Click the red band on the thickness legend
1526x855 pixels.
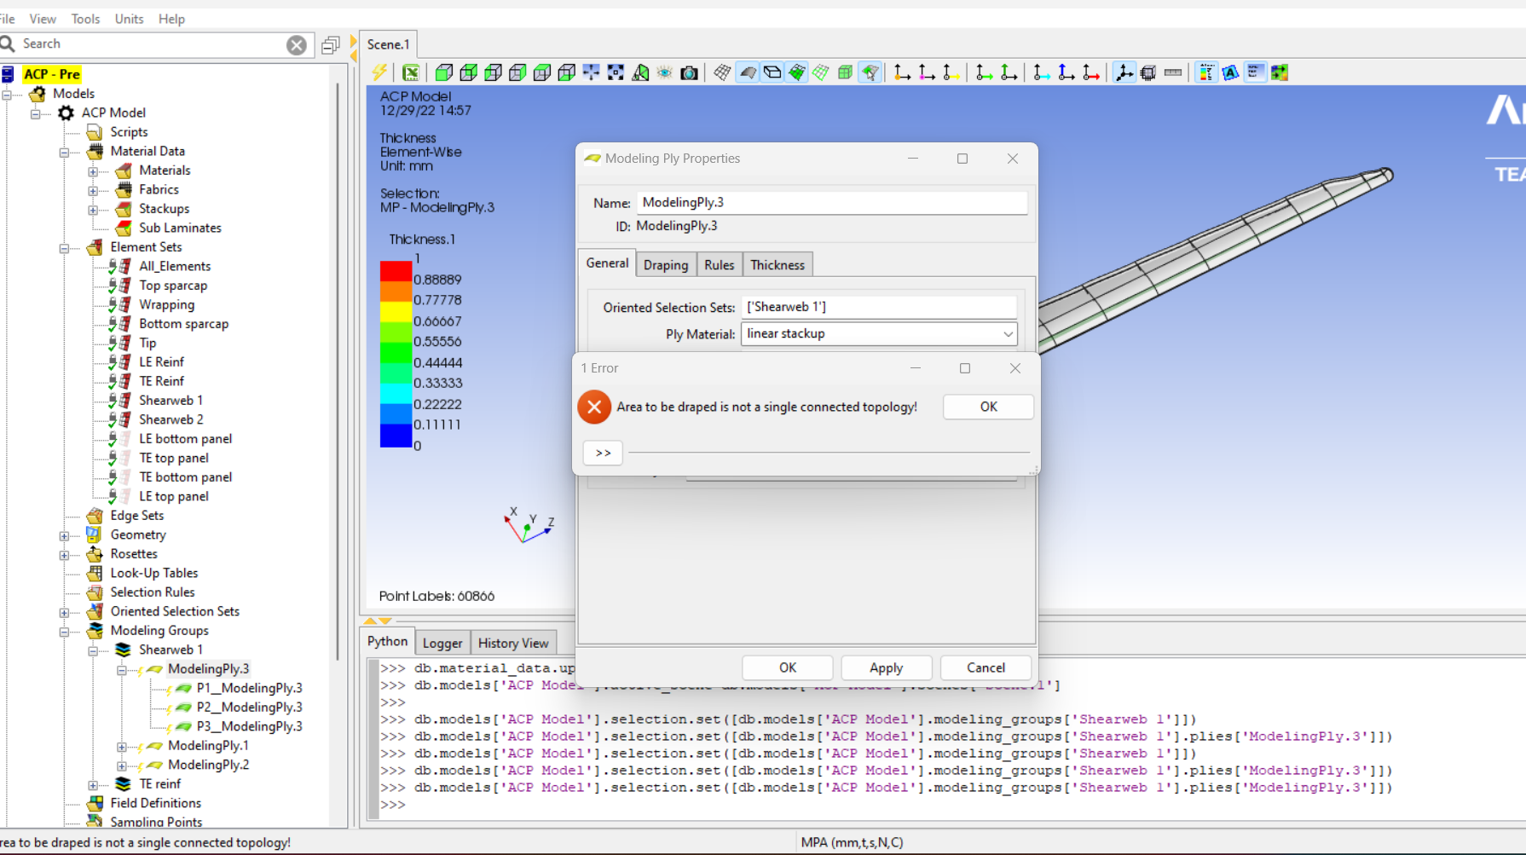coord(396,269)
